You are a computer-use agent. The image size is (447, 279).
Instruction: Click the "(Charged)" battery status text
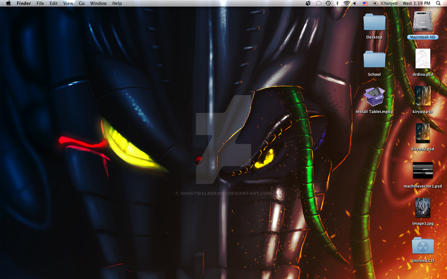389,3
